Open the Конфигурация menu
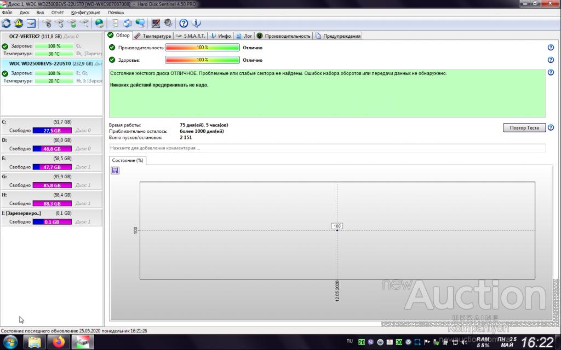Screen dimensions: 561x350 click(x=85, y=12)
